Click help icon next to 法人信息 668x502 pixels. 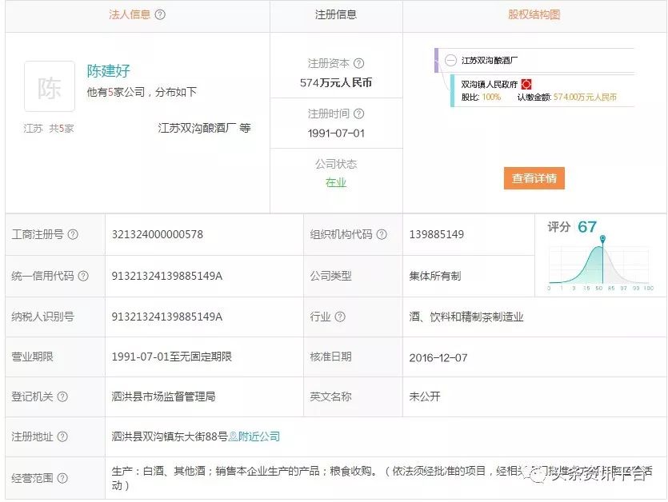pyautogui.click(x=160, y=15)
